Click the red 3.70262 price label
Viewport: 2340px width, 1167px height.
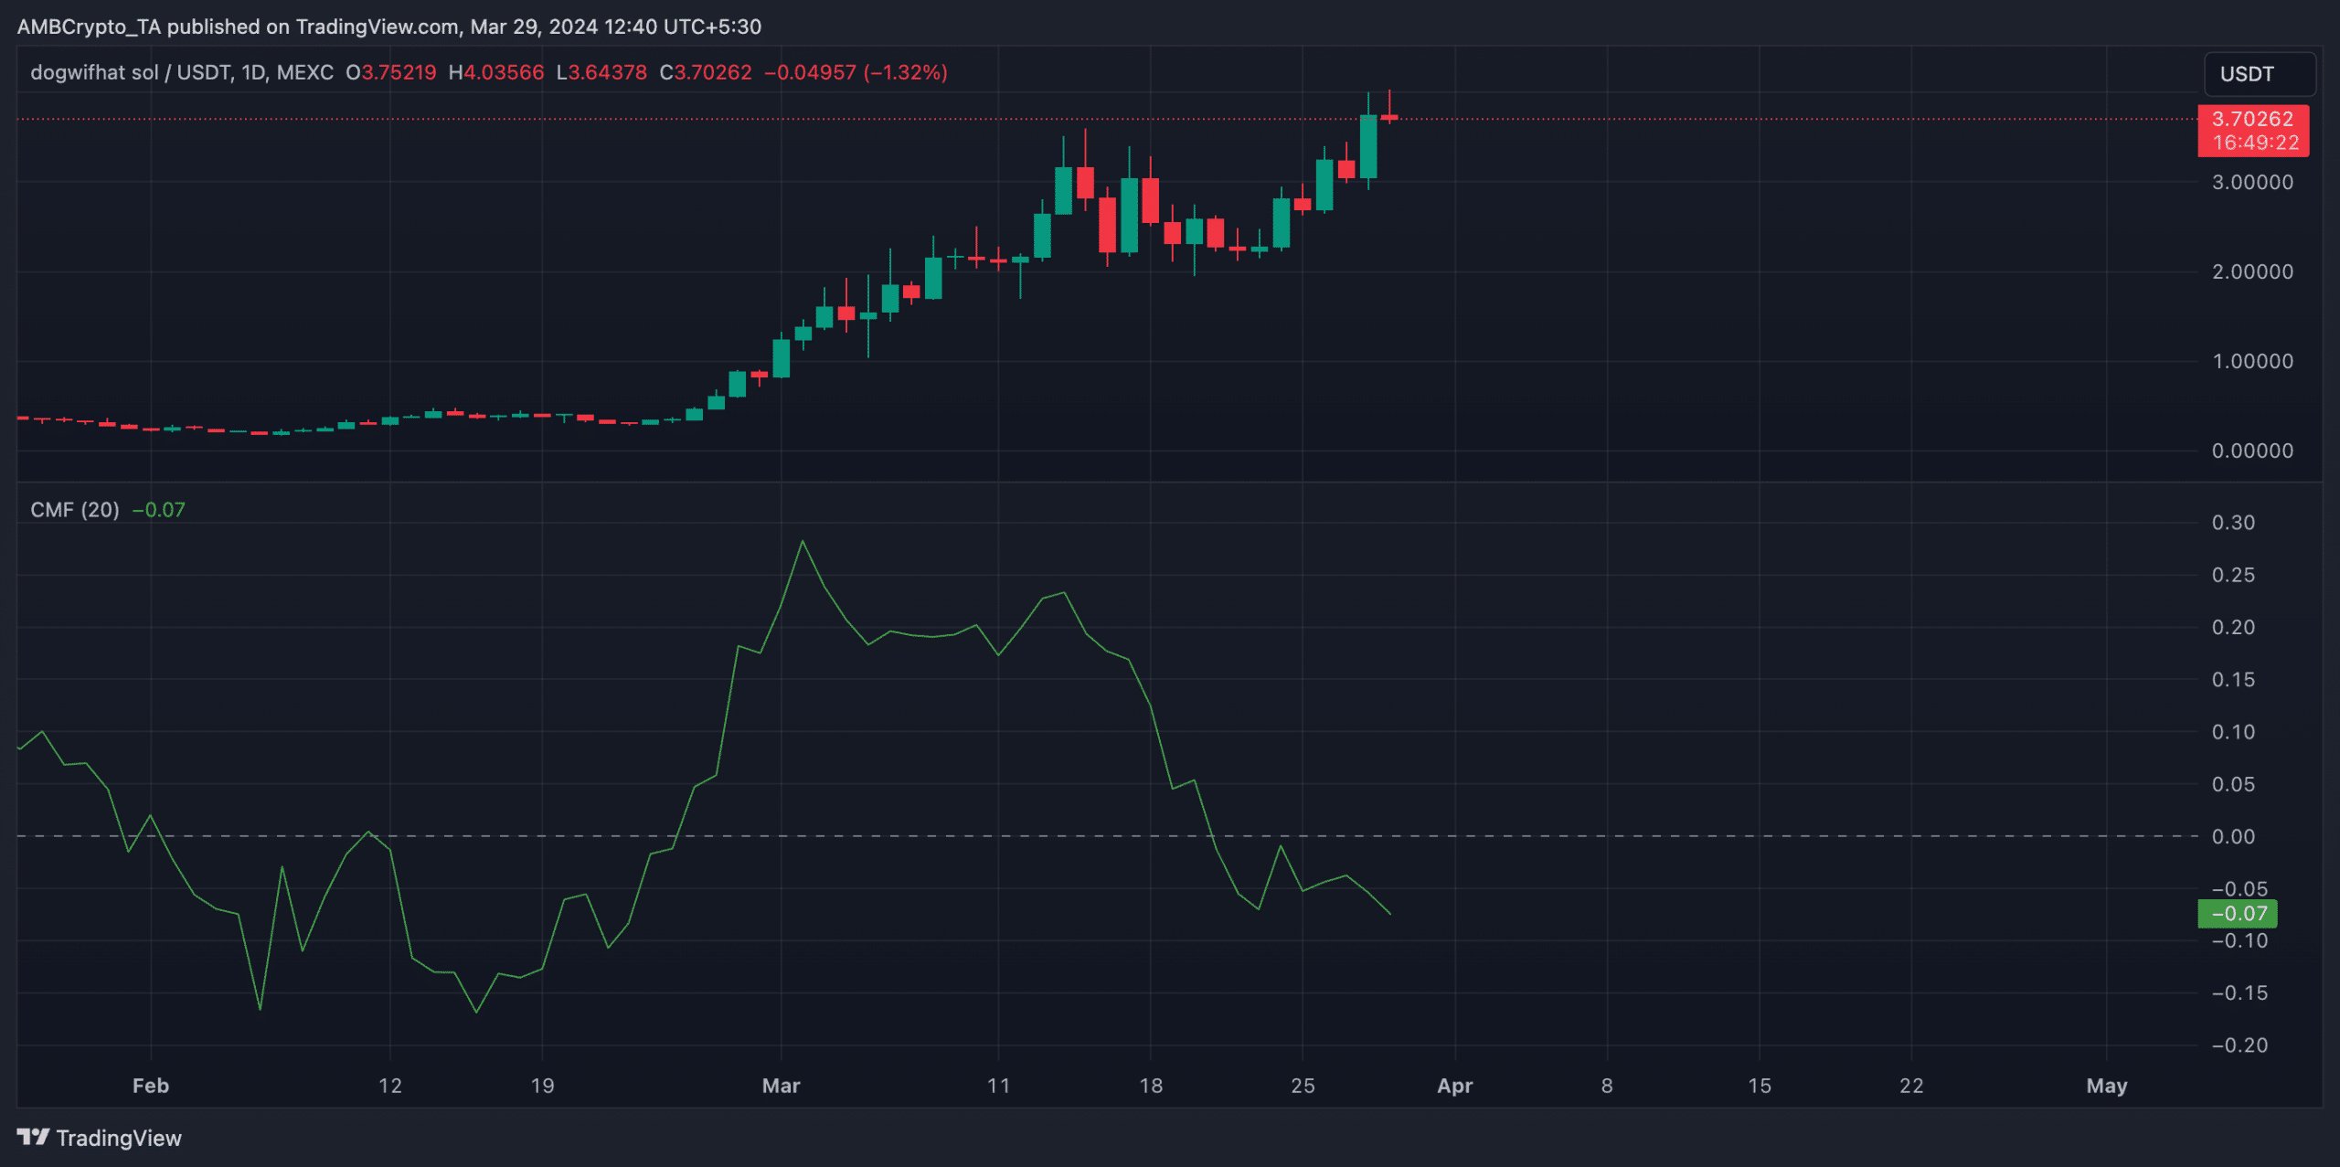pos(2253,119)
